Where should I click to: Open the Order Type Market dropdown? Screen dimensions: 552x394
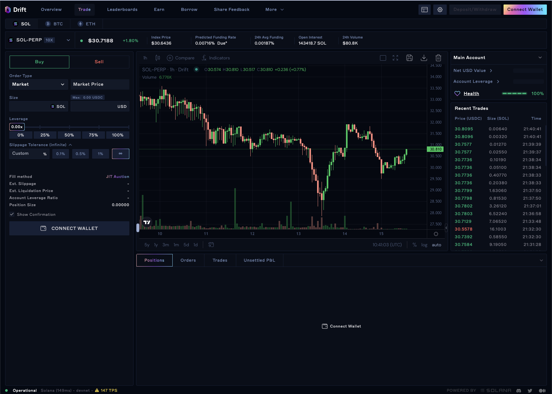pos(39,84)
